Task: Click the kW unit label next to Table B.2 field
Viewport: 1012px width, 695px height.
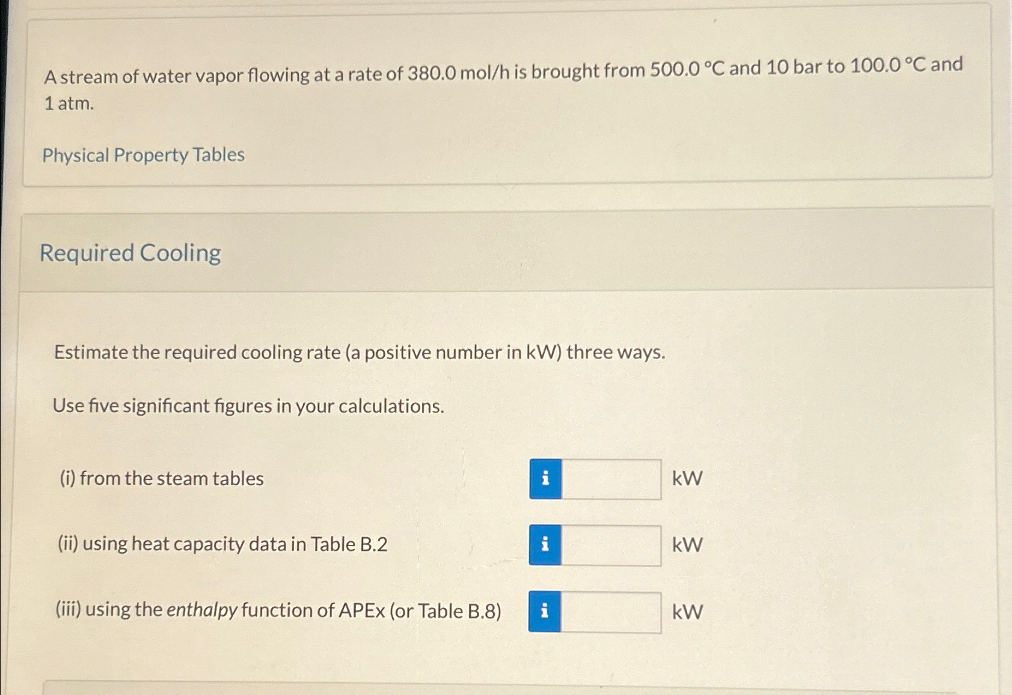Action: (687, 545)
